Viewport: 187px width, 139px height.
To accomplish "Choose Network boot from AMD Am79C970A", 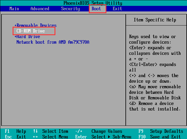I will pos(53,42).
